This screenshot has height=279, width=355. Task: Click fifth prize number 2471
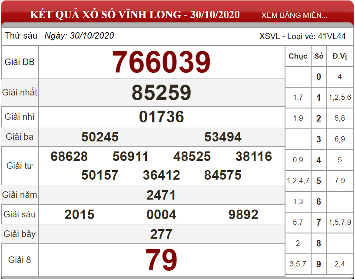161,195
